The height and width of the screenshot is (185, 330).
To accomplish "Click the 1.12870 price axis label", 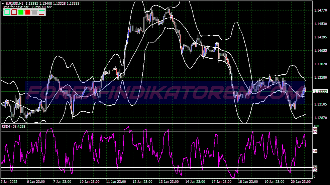I will point(320,118).
